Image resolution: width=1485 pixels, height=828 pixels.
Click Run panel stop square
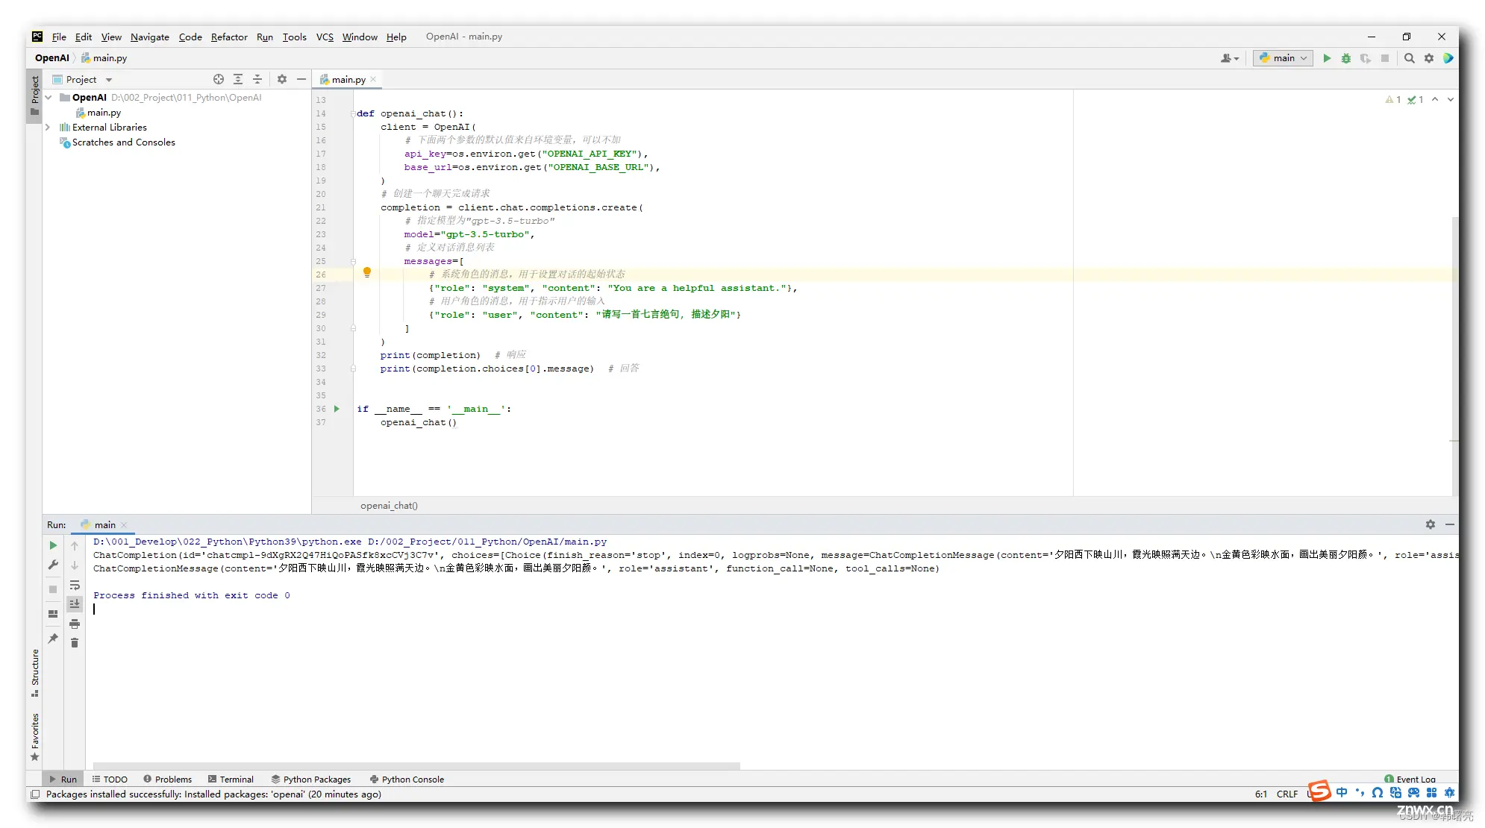click(53, 589)
